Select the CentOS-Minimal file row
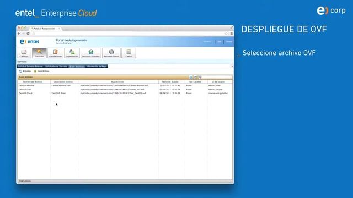Viewport: 353px width, 198px height. [125, 86]
